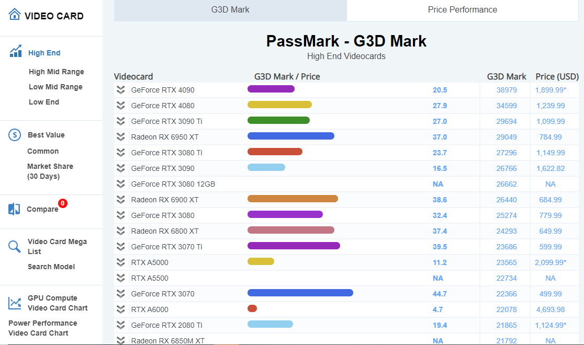Switch to the Price Performance tab
Screen dimensions: 584x345
pos(462,10)
